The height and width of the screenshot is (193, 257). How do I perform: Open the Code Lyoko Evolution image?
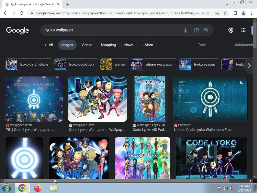click(x=211, y=158)
